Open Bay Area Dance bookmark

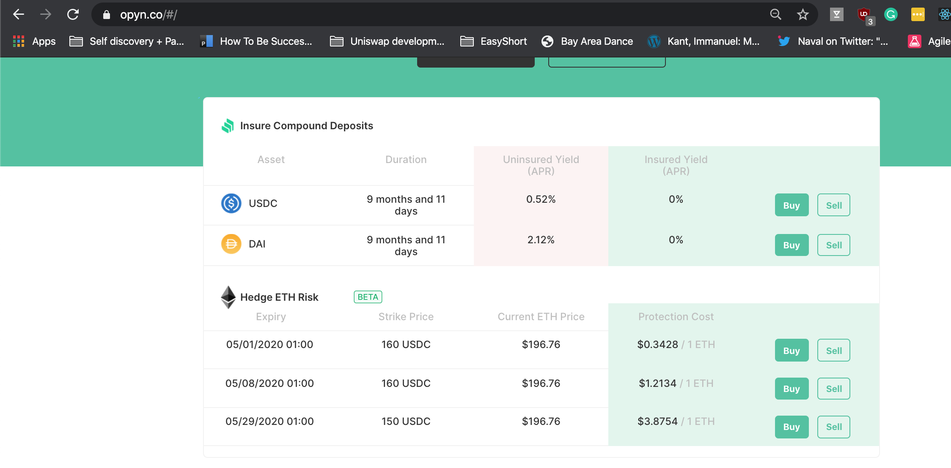[587, 41]
